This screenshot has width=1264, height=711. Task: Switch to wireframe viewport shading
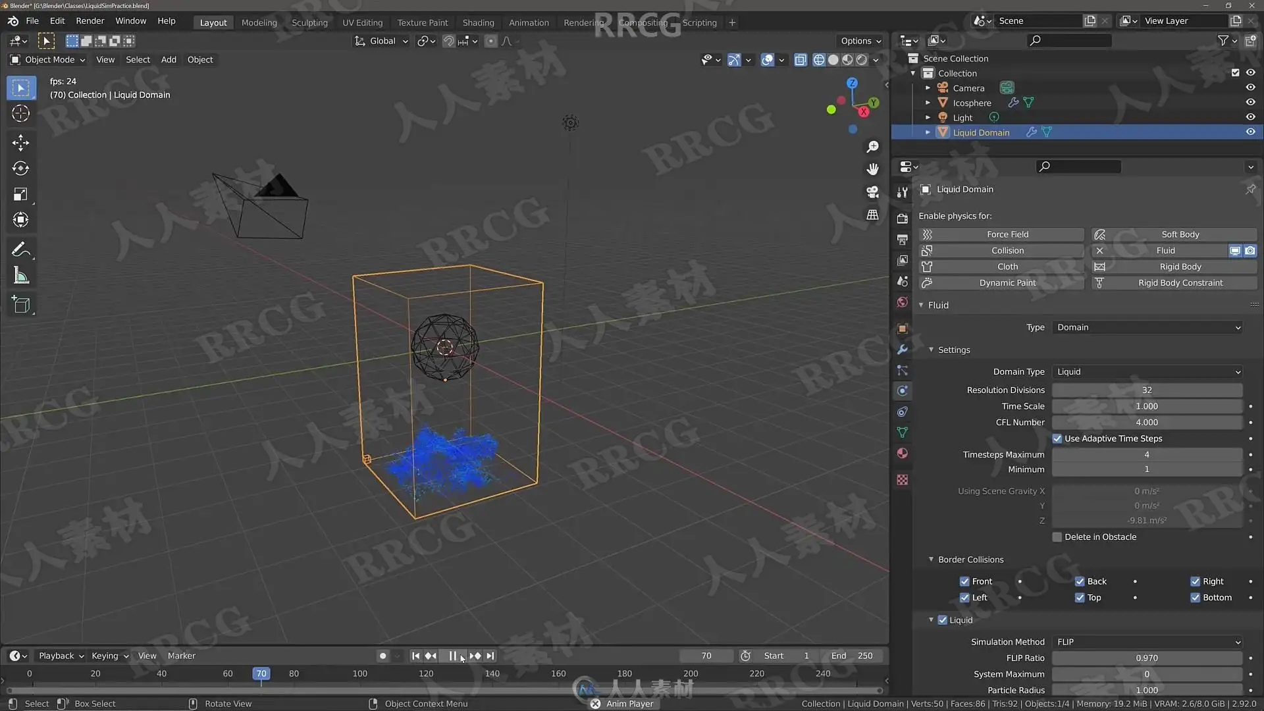(x=819, y=60)
